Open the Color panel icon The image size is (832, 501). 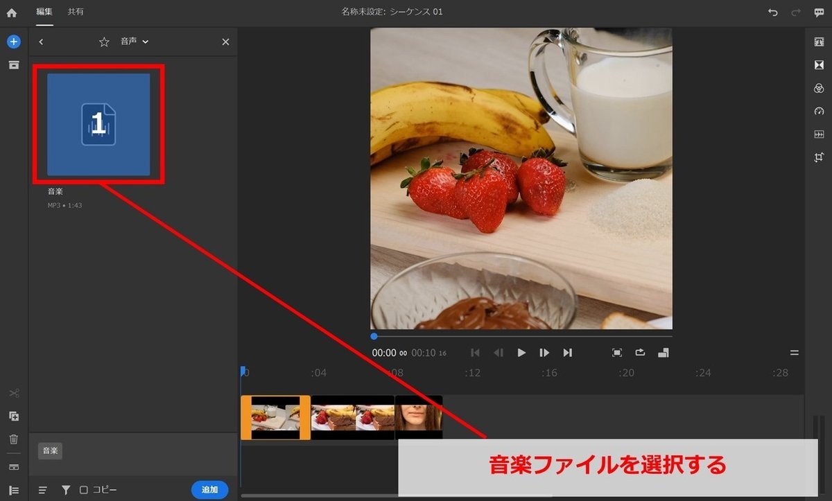point(819,88)
